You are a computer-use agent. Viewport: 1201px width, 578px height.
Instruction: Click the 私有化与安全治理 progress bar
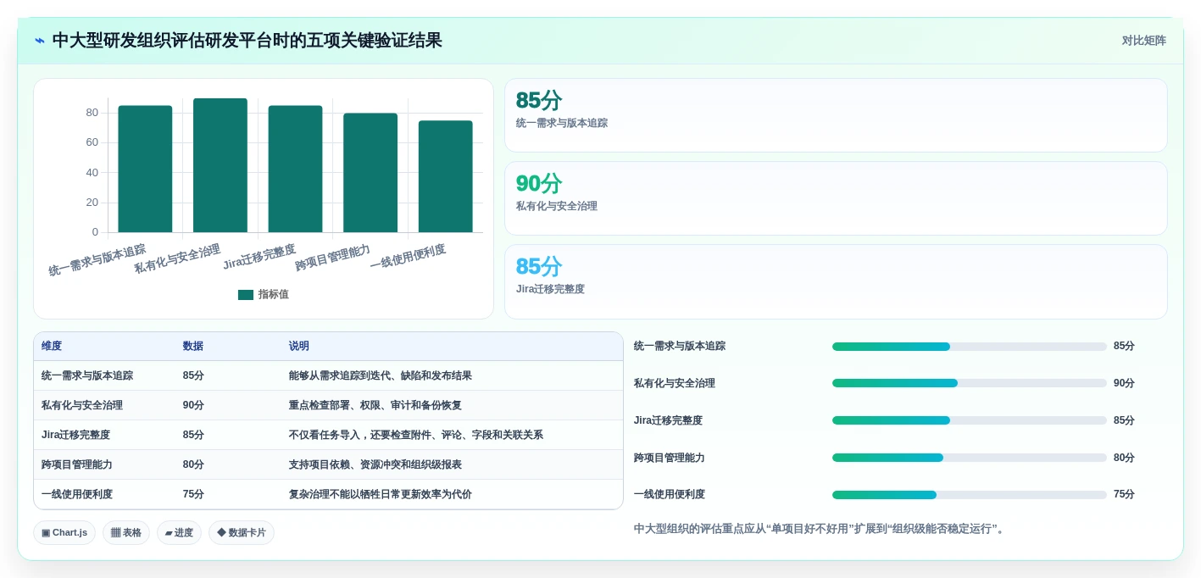pos(970,384)
